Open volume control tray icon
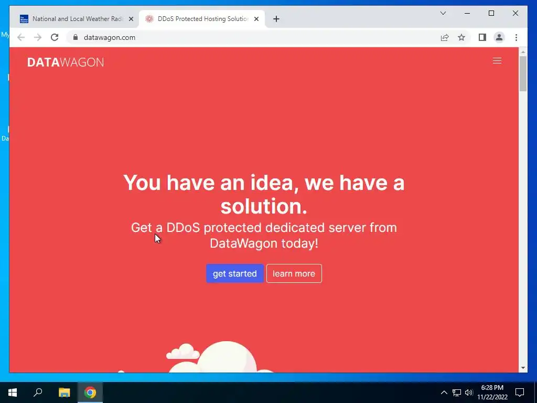 coord(469,393)
